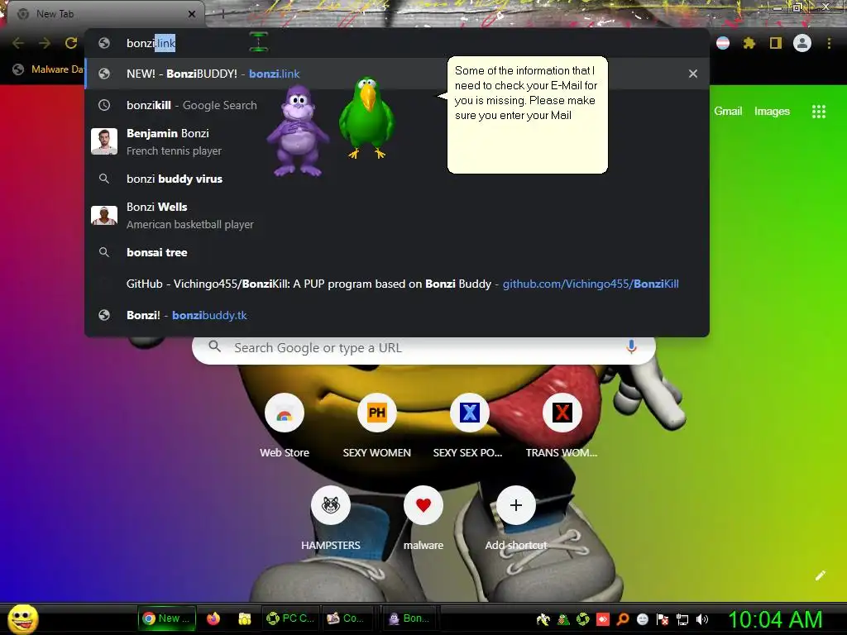This screenshot has width=847, height=635.
Task: Go back with the browser back arrow
Action: (x=18, y=43)
